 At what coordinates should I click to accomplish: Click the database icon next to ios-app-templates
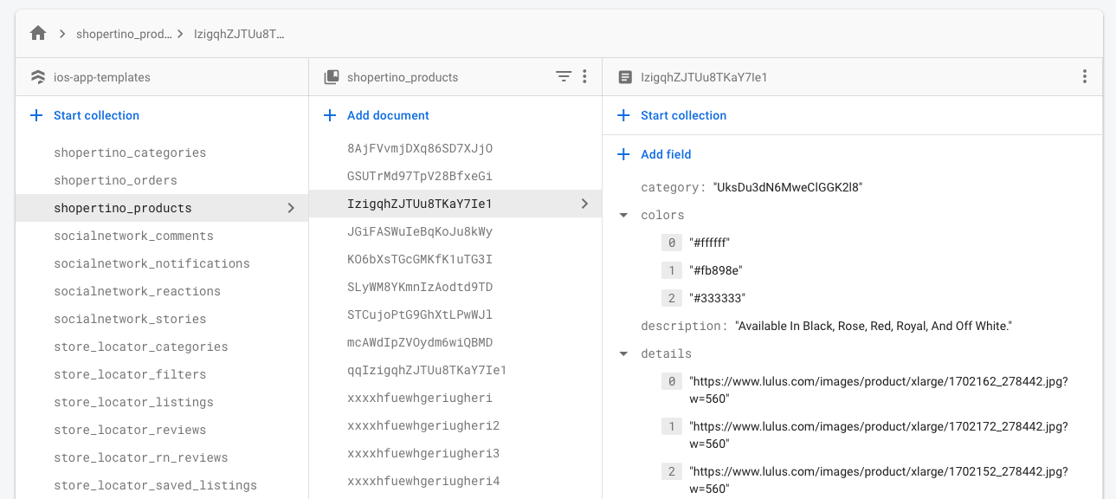[x=37, y=77]
